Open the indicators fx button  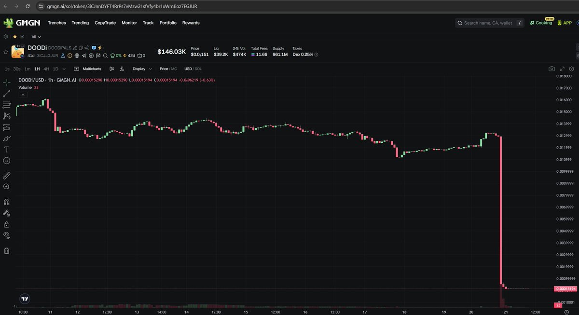[x=122, y=69]
